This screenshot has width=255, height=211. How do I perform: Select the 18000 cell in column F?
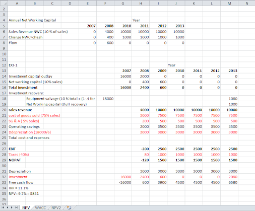pos(105,99)
